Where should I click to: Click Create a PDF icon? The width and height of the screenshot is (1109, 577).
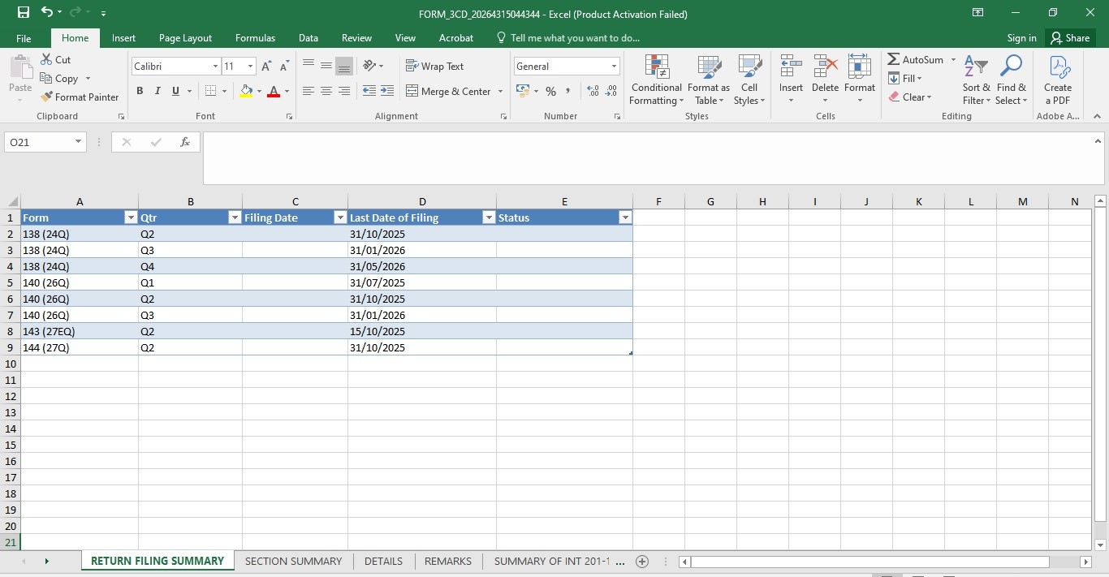point(1058,67)
